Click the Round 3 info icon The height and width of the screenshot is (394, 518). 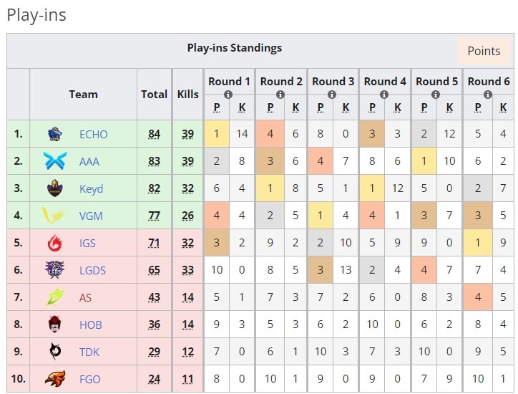pos(333,94)
